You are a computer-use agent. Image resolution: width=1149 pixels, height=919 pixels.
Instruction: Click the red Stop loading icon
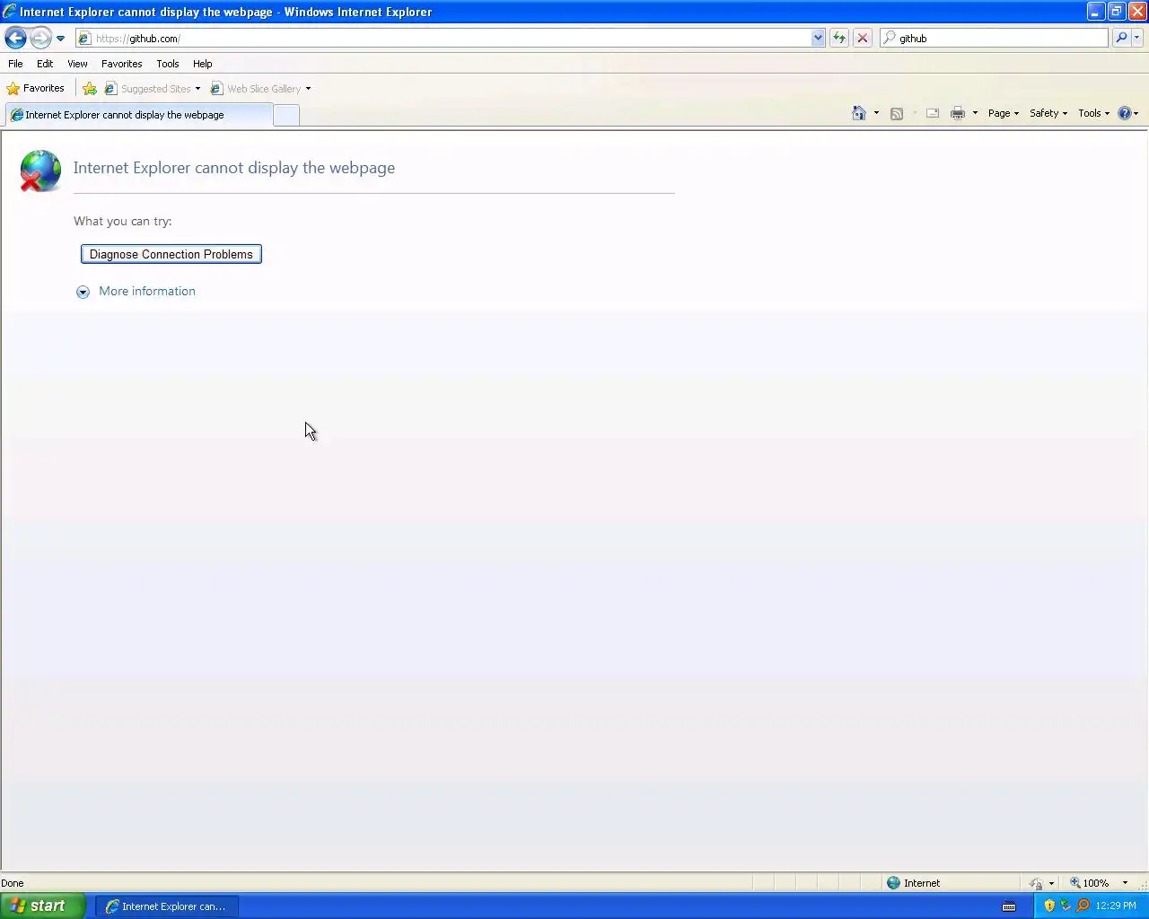point(863,39)
